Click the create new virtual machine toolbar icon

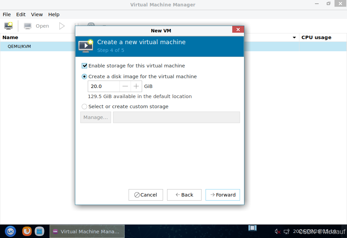(8, 26)
